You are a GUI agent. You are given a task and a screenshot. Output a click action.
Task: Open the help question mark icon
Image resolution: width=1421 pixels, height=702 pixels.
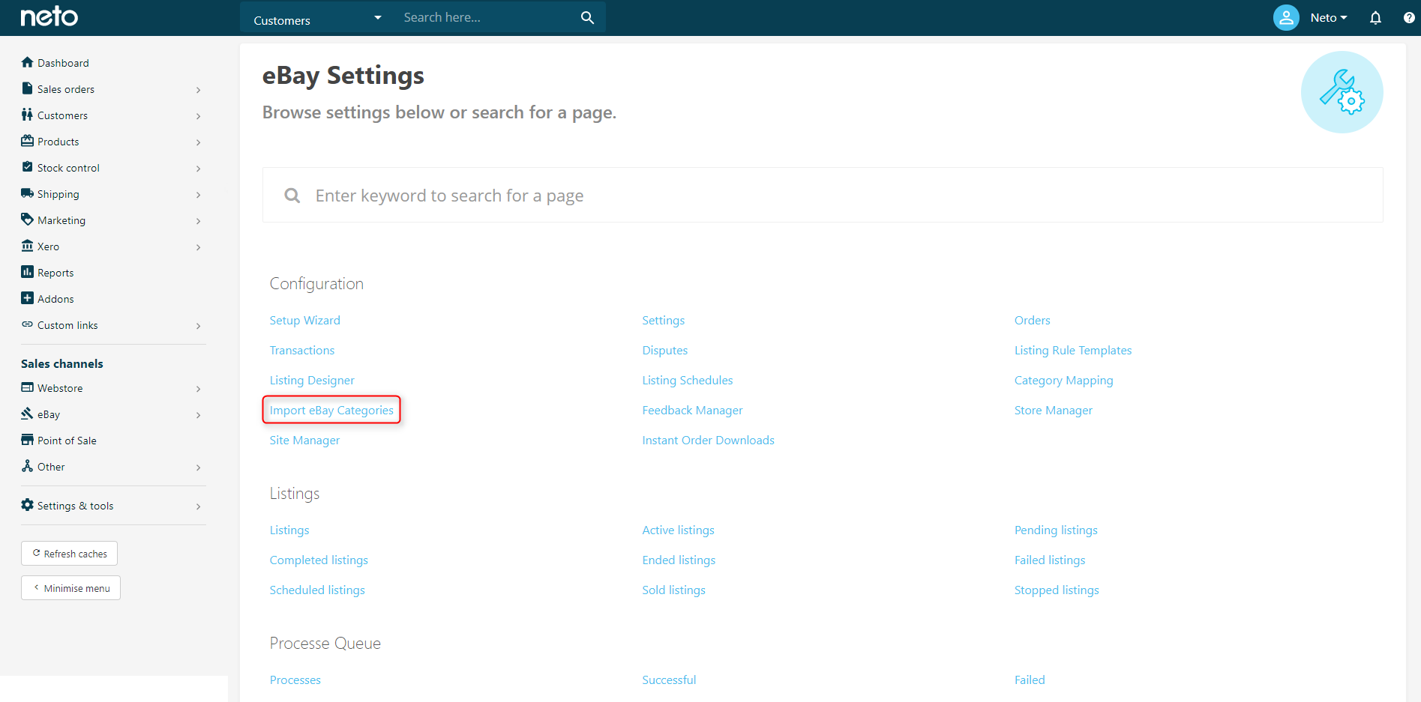[x=1409, y=17]
